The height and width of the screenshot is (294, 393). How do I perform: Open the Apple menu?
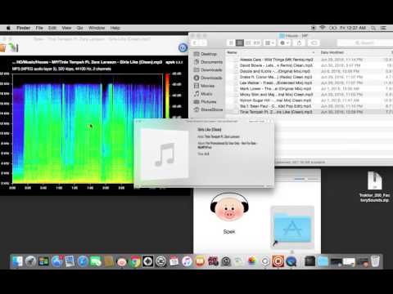point(8,28)
